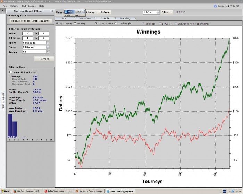The height and width of the screenshot is (194, 243).
Task: Click the # Players minimum field showing 1
Action: pos(27,38)
